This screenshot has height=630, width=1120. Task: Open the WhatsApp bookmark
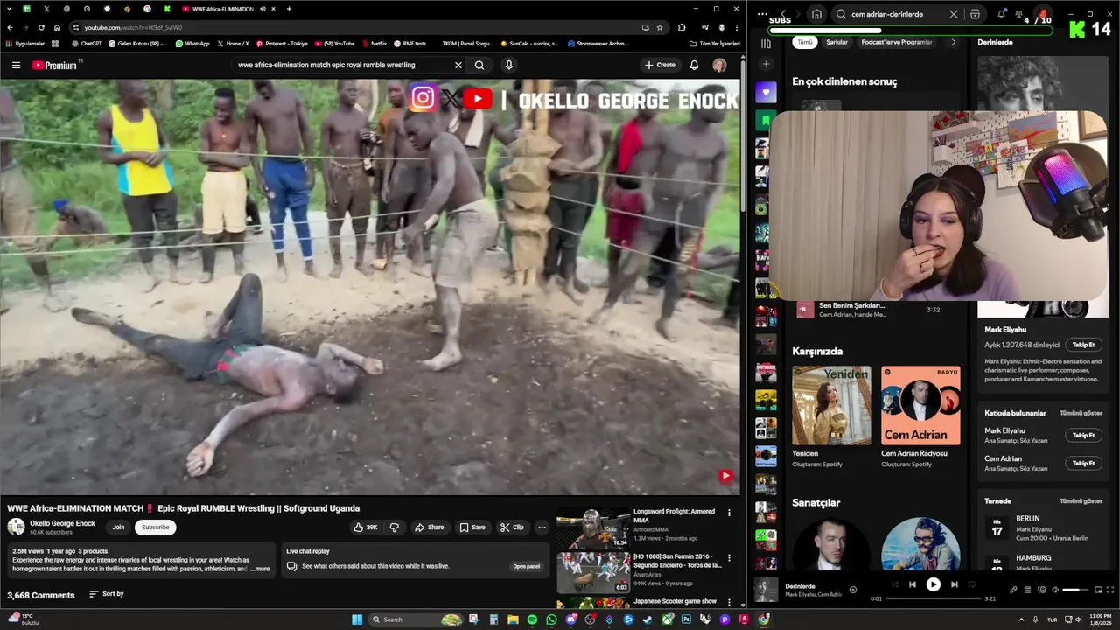pyautogui.click(x=192, y=43)
